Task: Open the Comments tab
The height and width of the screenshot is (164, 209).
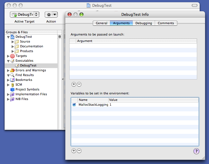Action: [x=166, y=23]
